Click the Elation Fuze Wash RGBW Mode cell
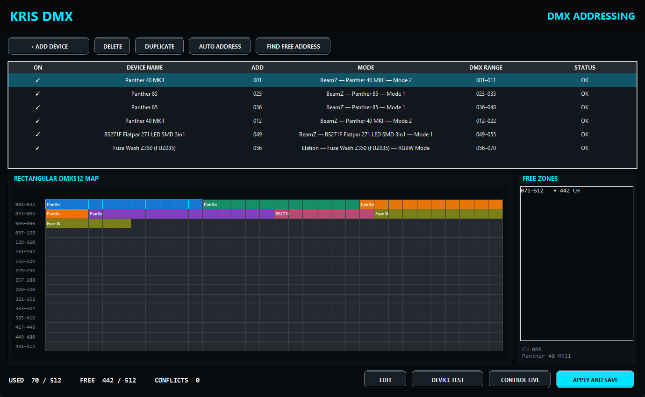Viewport: 645px width, 397px height. (x=366, y=148)
